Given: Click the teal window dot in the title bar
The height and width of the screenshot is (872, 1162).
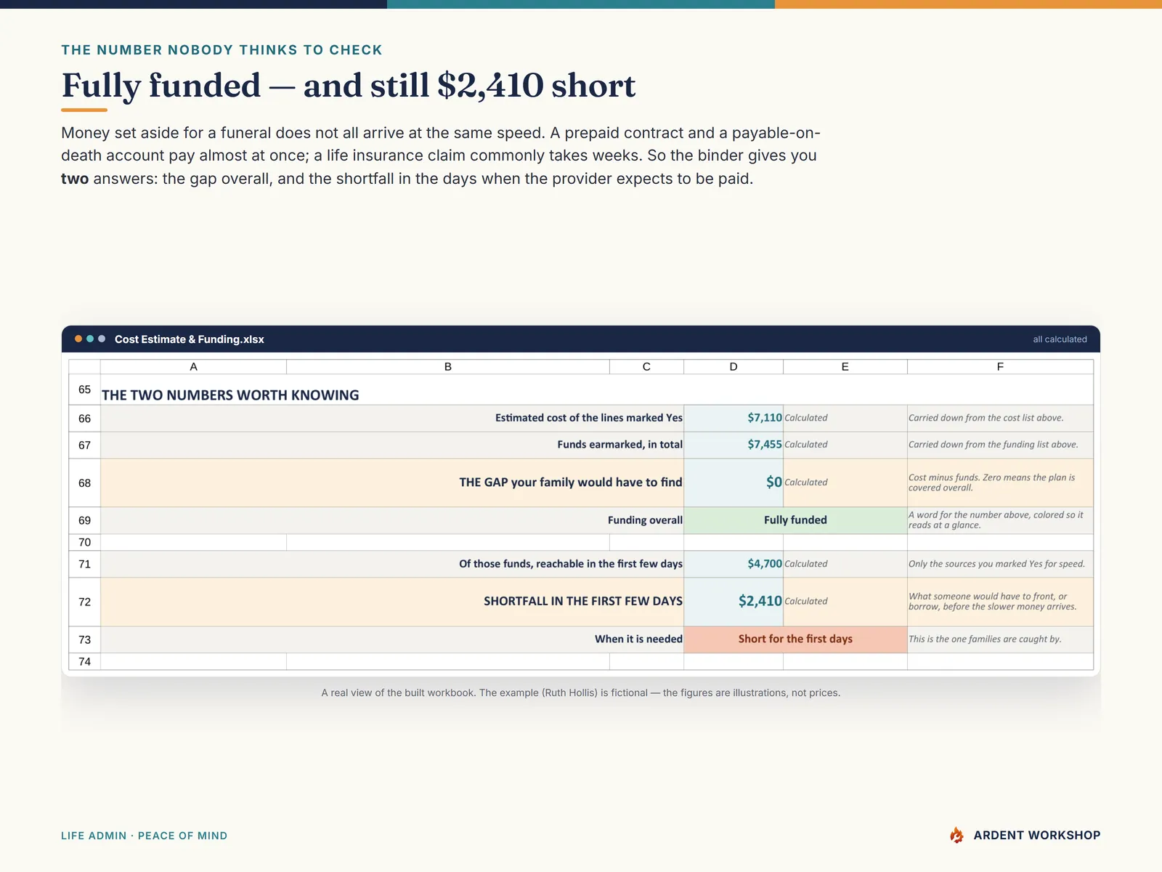Looking at the screenshot, I should (x=90, y=339).
